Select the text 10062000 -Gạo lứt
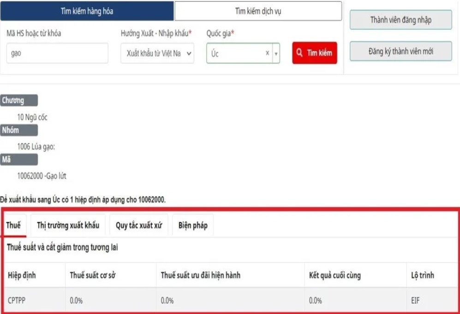The height and width of the screenshot is (314, 460). tap(42, 176)
